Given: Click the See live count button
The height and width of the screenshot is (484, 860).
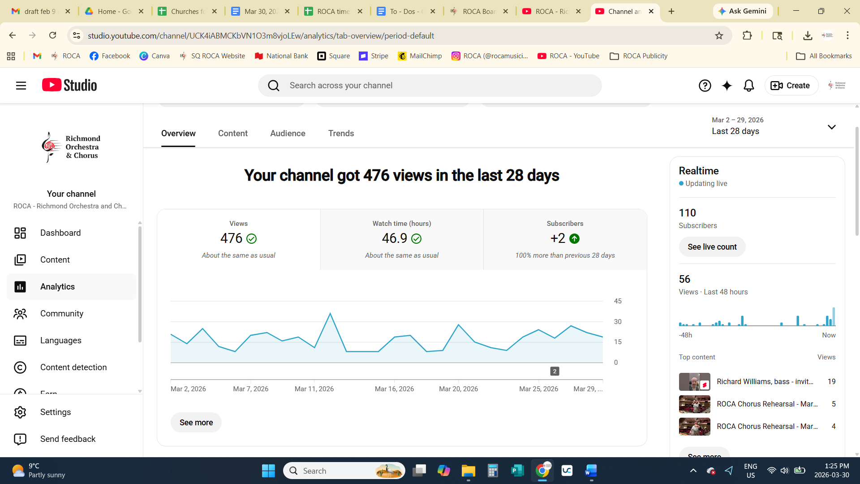Looking at the screenshot, I should 712,247.
